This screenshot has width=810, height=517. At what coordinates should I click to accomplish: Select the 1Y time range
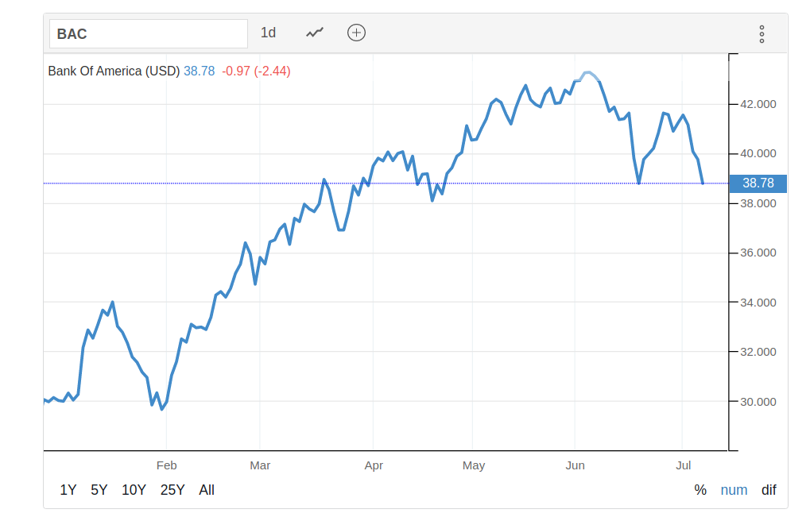pos(68,490)
